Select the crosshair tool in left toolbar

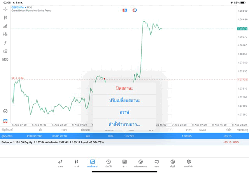pyautogui.click(x=5, y=9)
